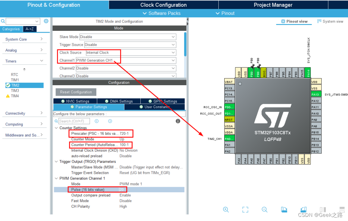Click the PA0 pin labeled TIM2_CH1
Screen dimensions: 348x221
229,139
